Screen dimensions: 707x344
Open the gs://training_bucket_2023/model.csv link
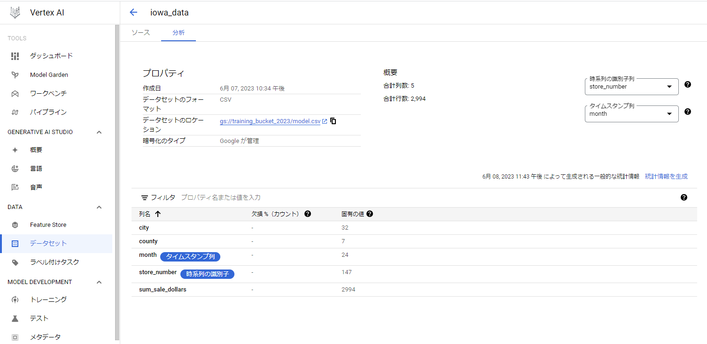[270, 121]
